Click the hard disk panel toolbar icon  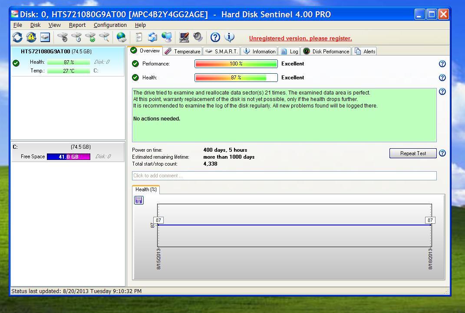(x=45, y=37)
